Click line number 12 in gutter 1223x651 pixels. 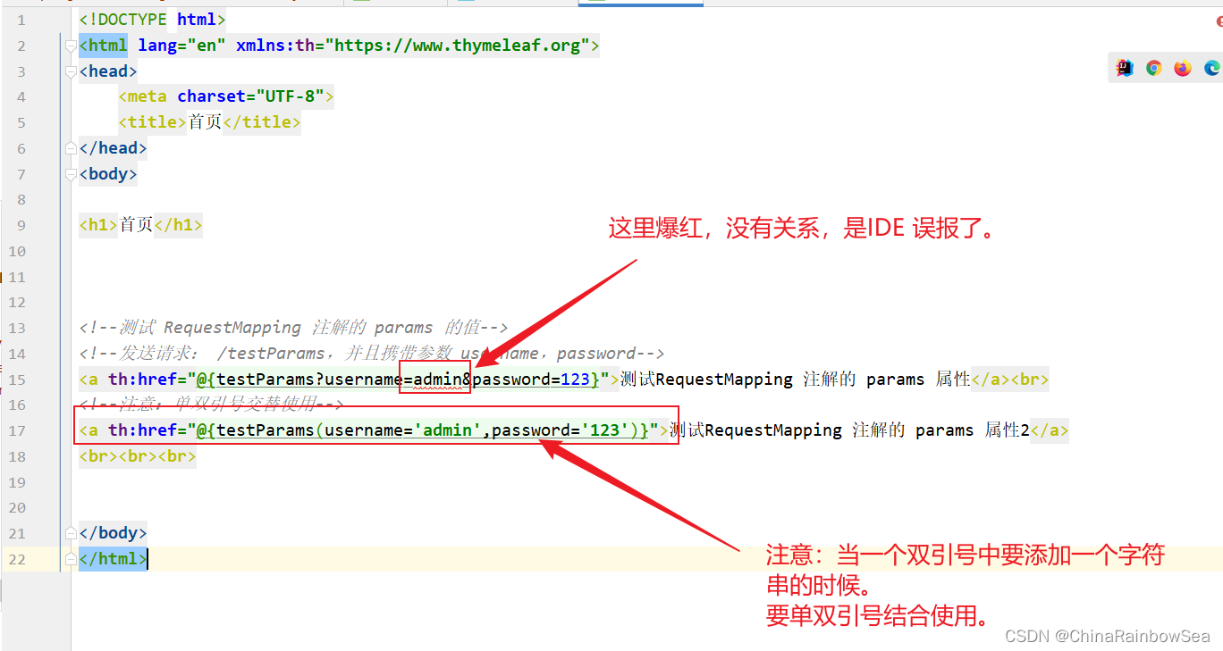click(x=17, y=303)
